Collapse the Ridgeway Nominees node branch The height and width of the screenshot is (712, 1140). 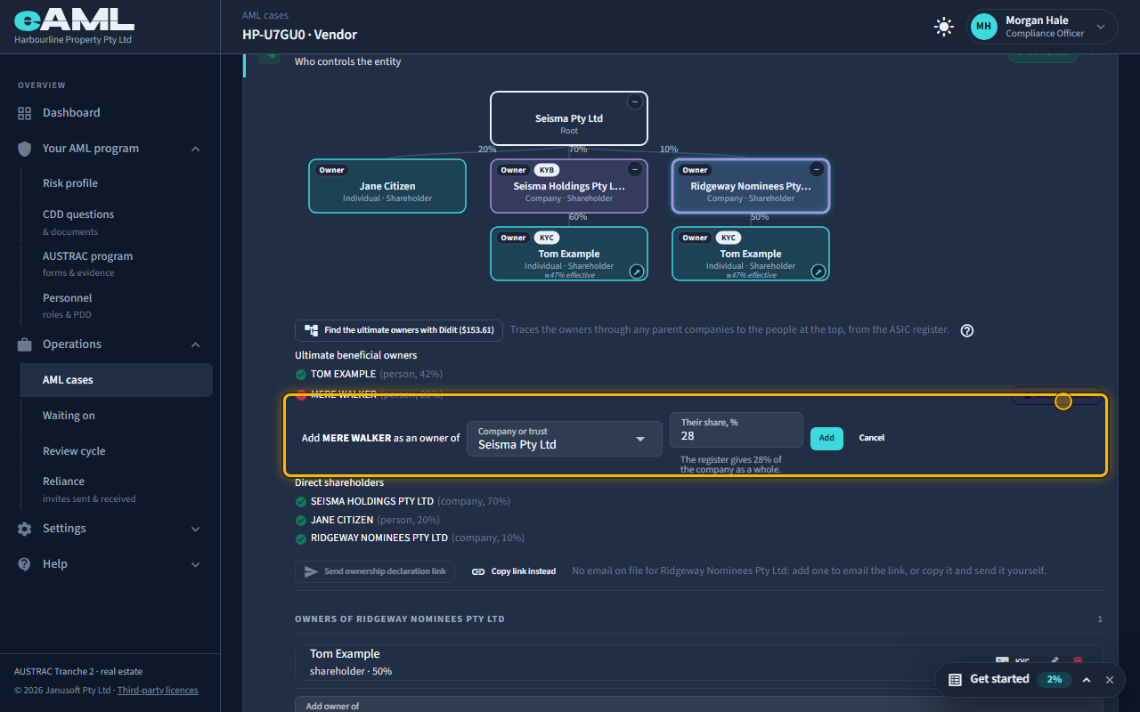coord(817,169)
